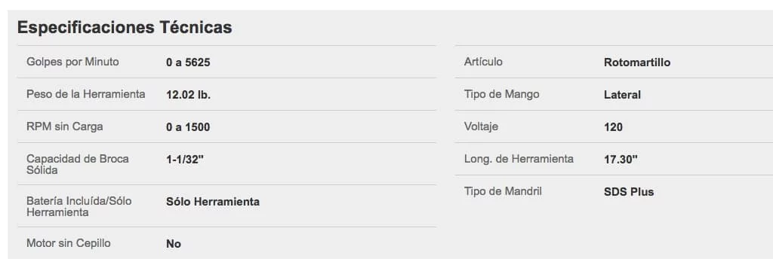
Task: Click the Especificaciones Técnicas heading
Action: [125, 28]
